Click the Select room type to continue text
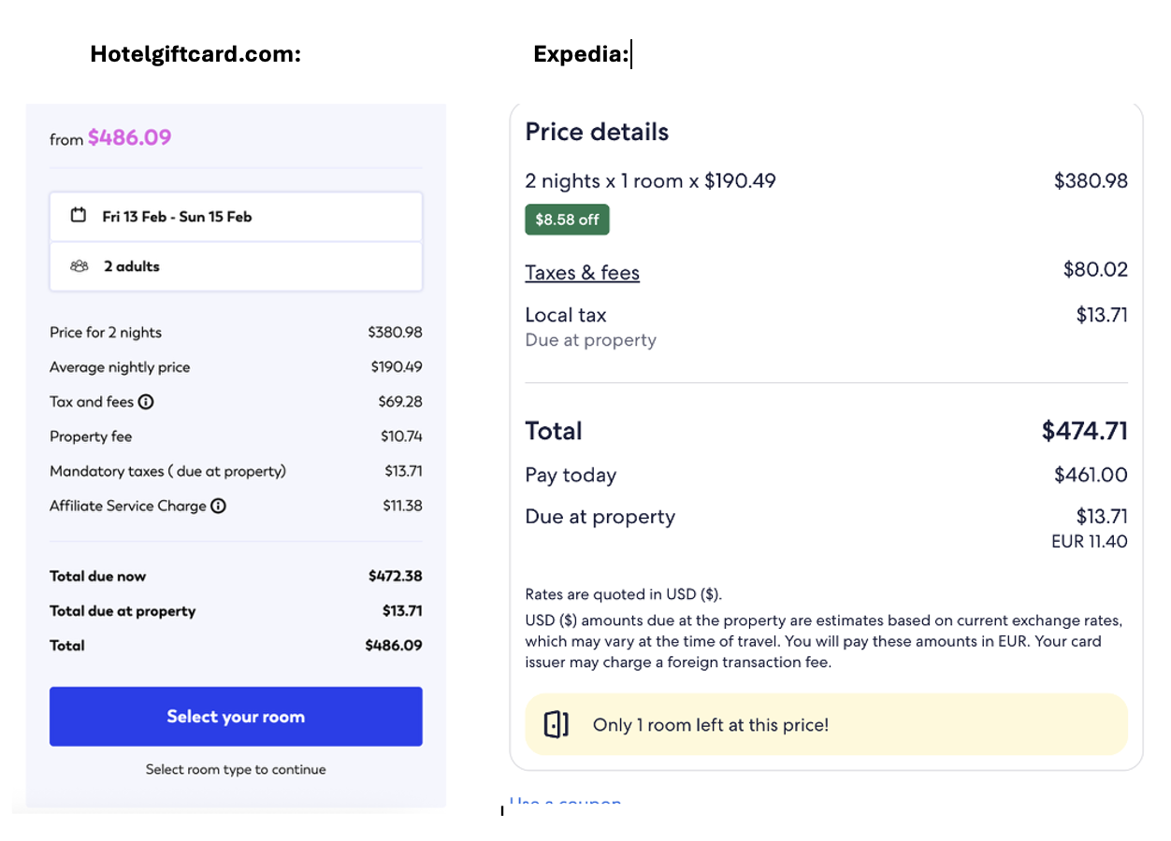The height and width of the screenshot is (841, 1171). click(236, 770)
